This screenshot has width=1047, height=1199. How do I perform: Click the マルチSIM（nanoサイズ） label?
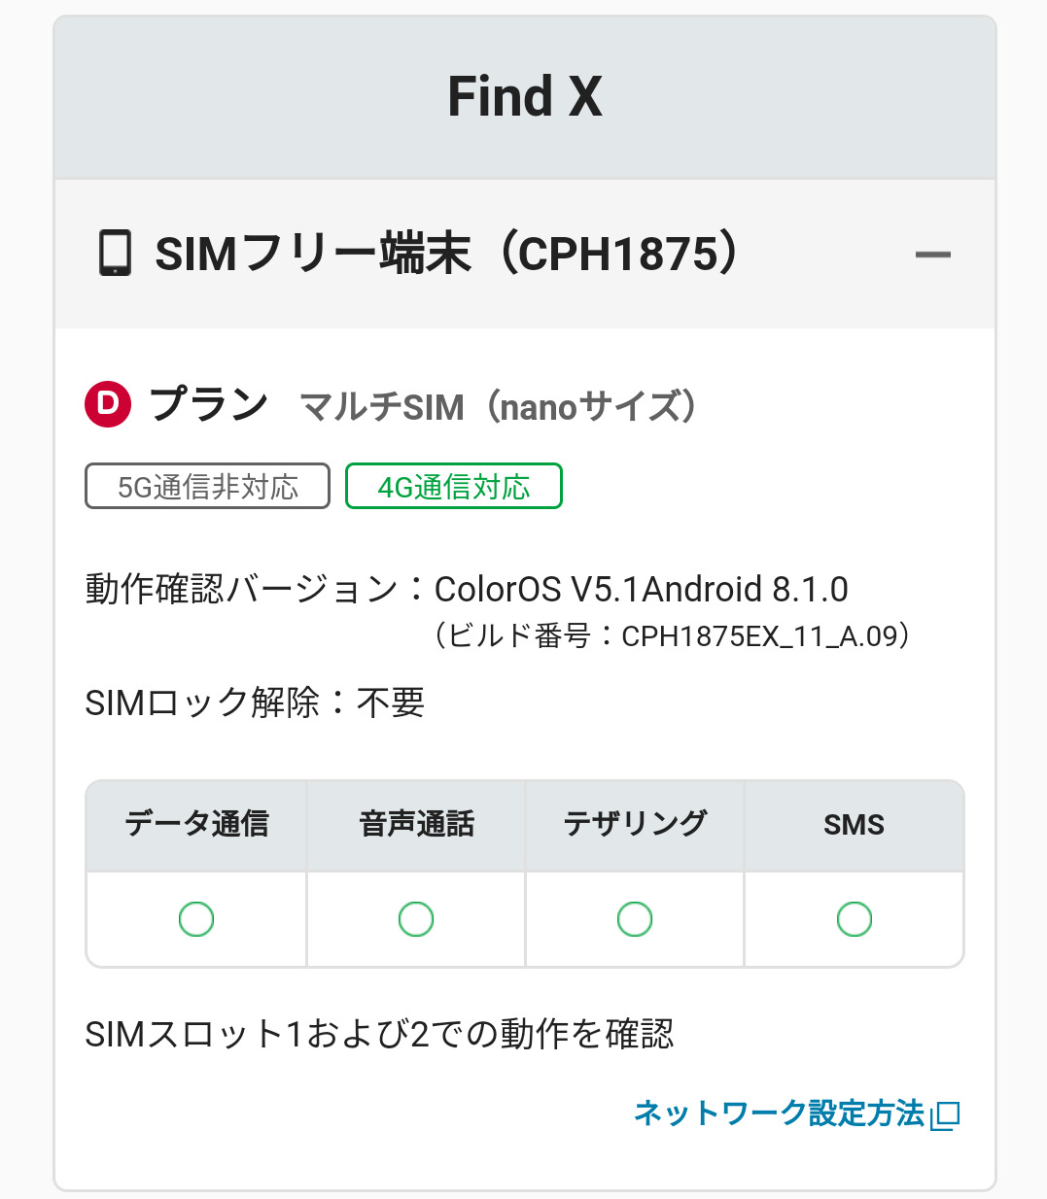point(498,406)
